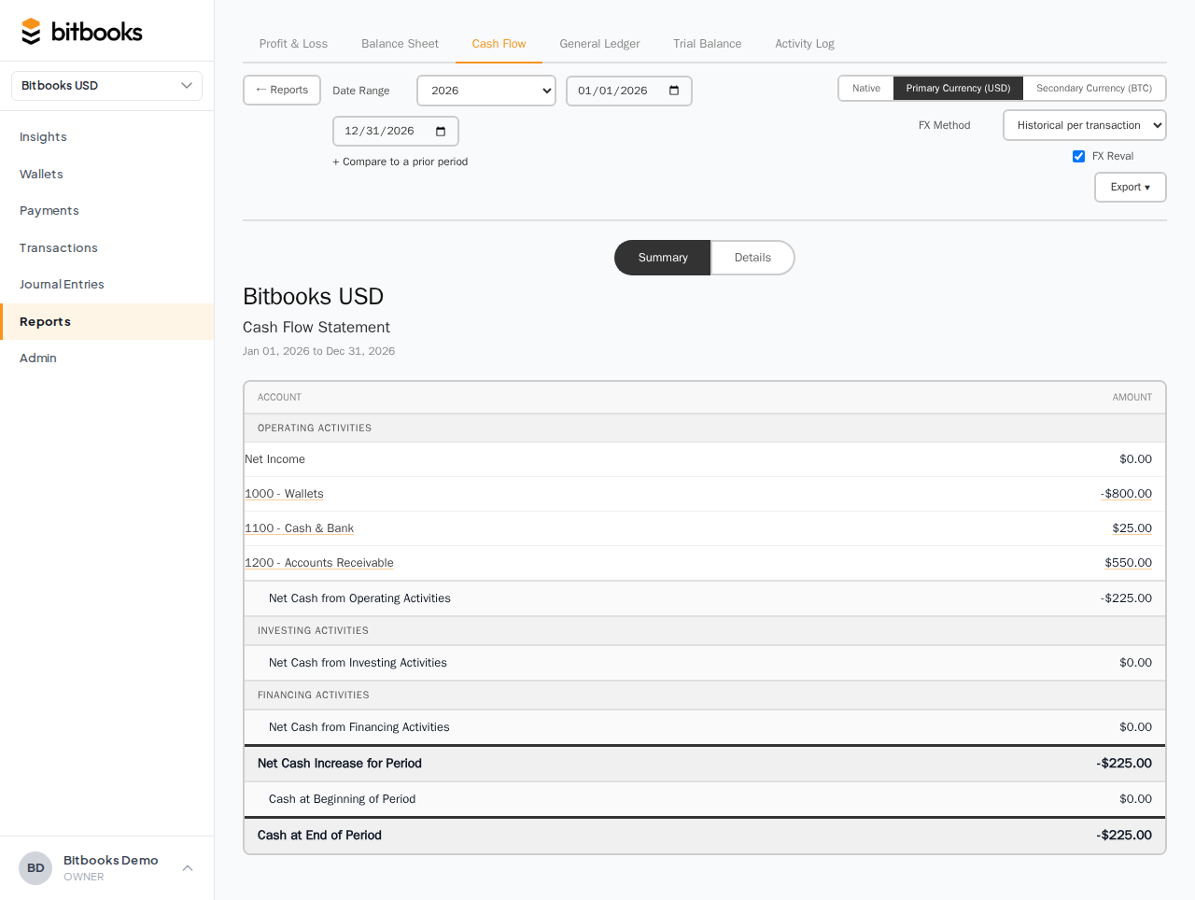Open the FX Method dropdown

click(1085, 125)
